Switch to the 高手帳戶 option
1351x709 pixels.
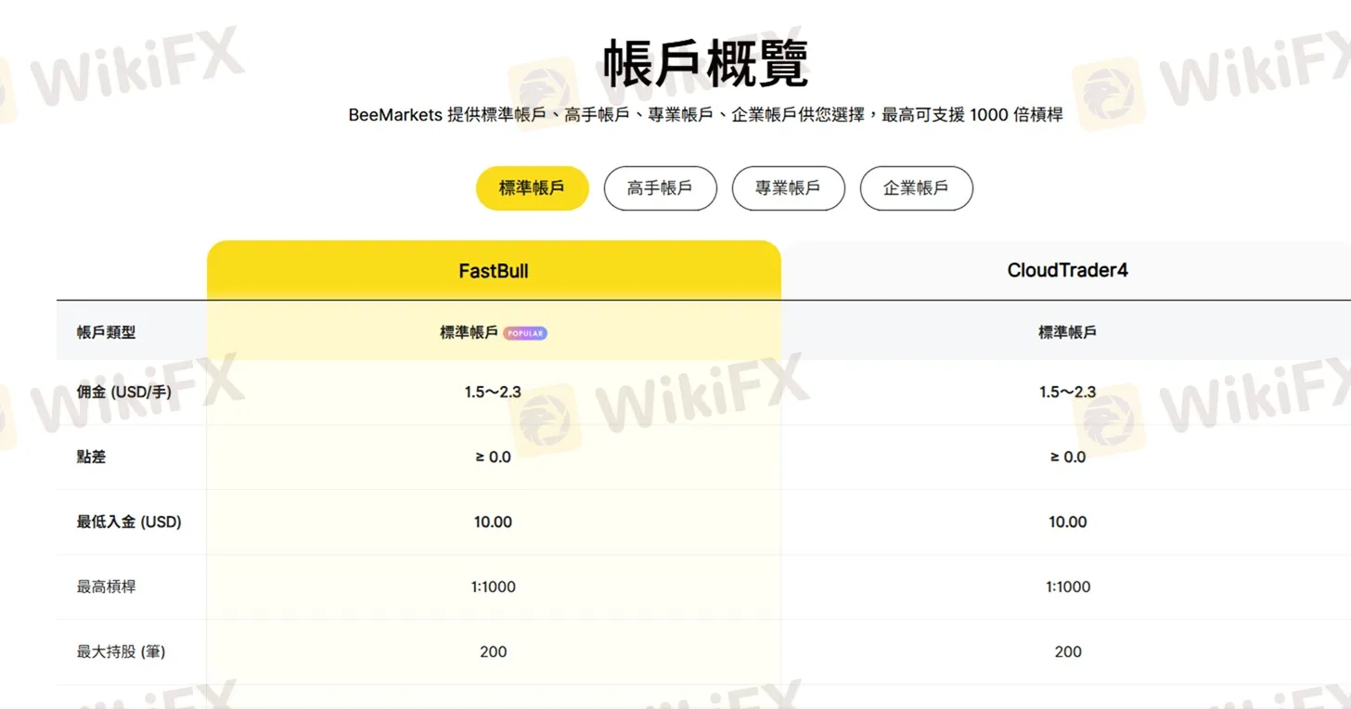(660, 187)
